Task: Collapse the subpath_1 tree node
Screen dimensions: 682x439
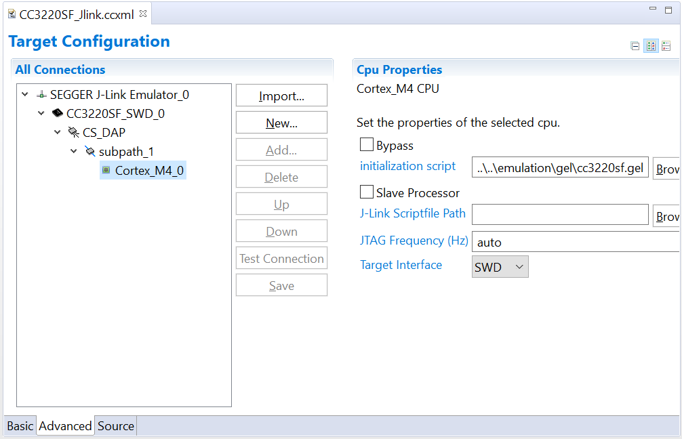Action: point(74,151)
